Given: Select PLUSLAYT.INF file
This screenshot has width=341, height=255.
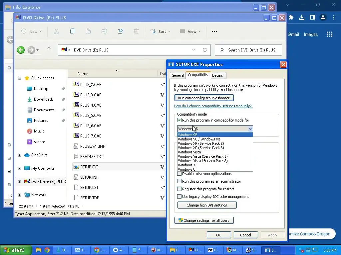Looking at the screenshot, I should coord(93,146).
